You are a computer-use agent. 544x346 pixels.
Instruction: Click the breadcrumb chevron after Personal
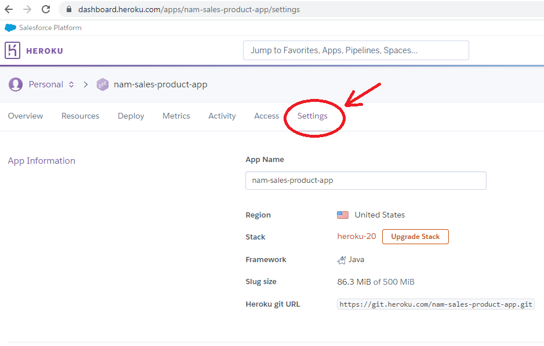(x=86, y=84)
